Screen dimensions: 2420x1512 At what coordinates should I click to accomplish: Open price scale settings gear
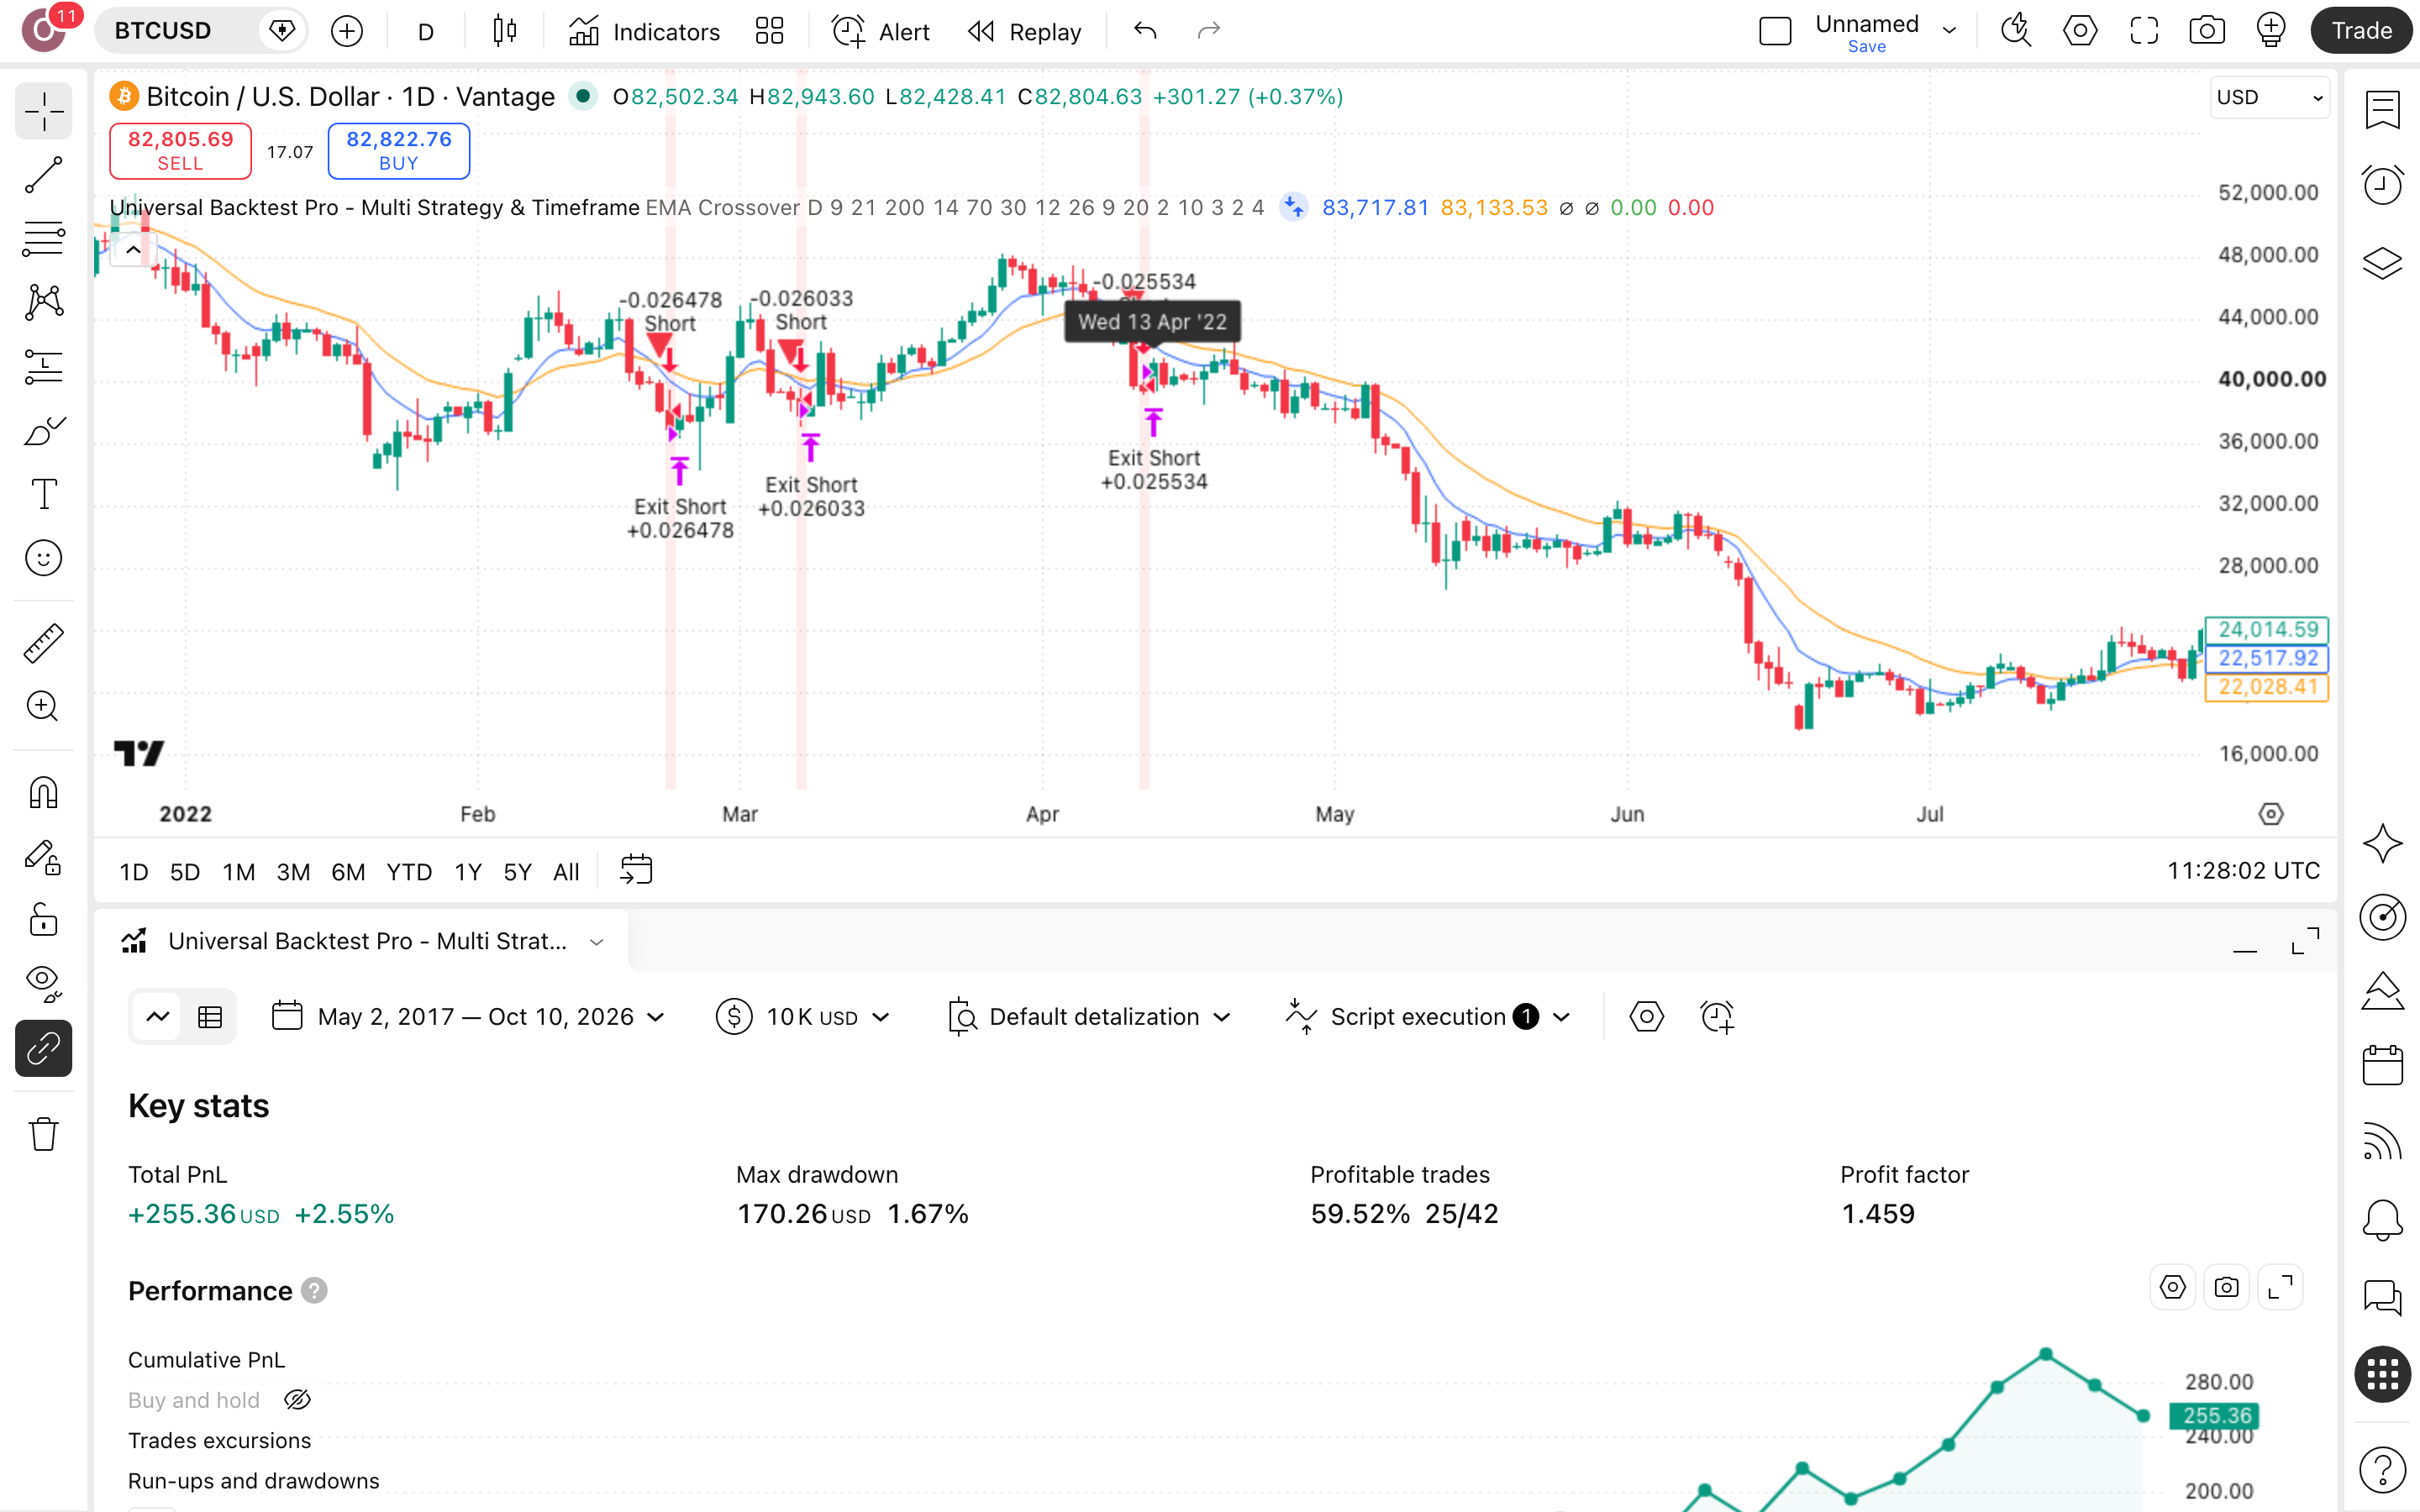click(x=2271, y=814)
